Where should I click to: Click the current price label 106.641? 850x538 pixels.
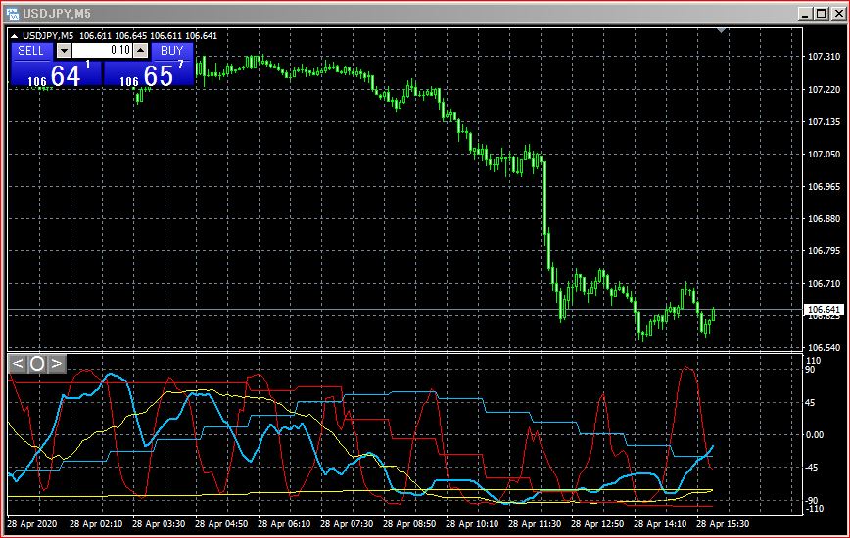pyautogui.click(x=824, y=309)
